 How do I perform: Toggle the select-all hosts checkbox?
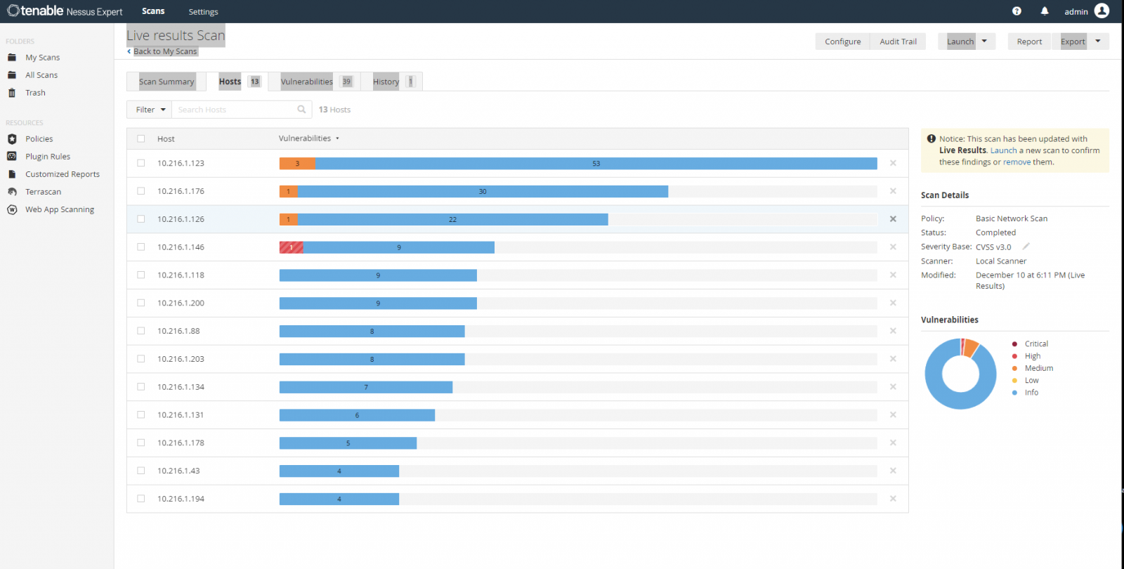click(x=141, y=139)
